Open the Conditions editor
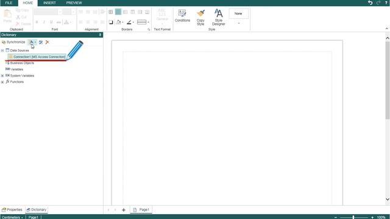 [x=182, y=16]
